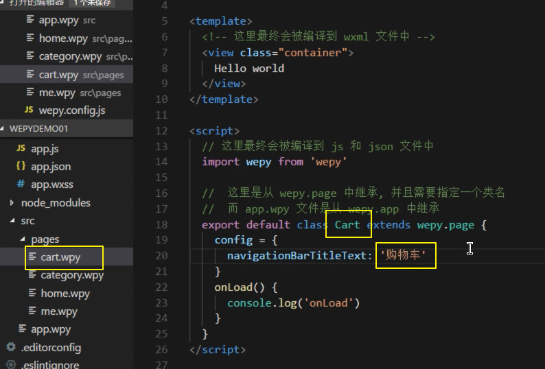
Task: Collapse the pages folder
Action: coord(22,239)
